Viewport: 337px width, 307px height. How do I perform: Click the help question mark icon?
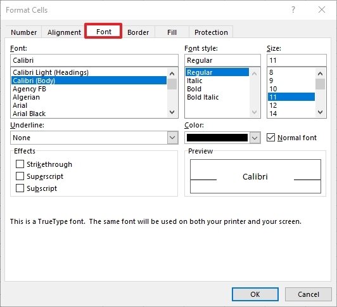click(293, 10)
